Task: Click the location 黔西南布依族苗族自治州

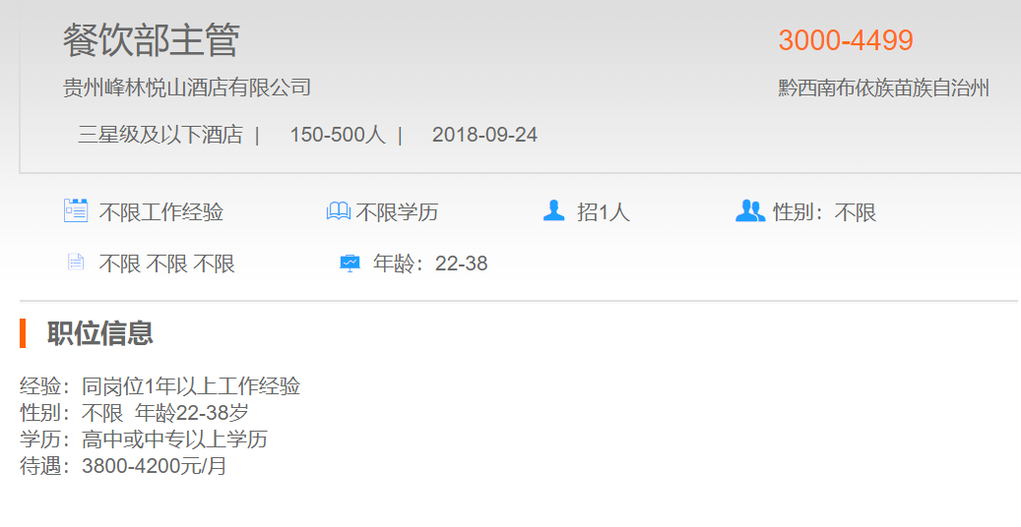Action: coord(883,88)
